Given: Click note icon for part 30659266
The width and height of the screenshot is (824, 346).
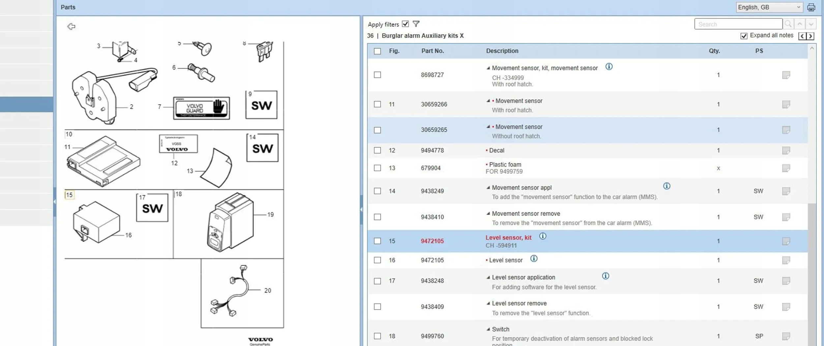Looking at the screenshot, I should pos(786,104).
